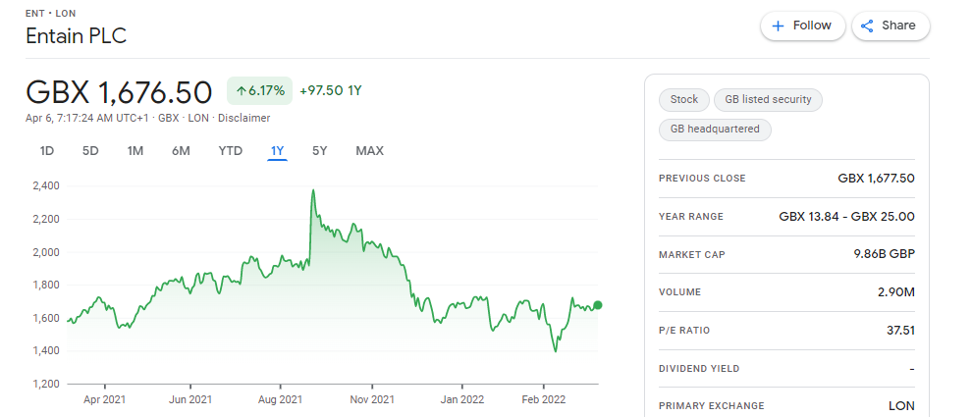Click the Jan 2022 axis label

click(x=462, y=399)
